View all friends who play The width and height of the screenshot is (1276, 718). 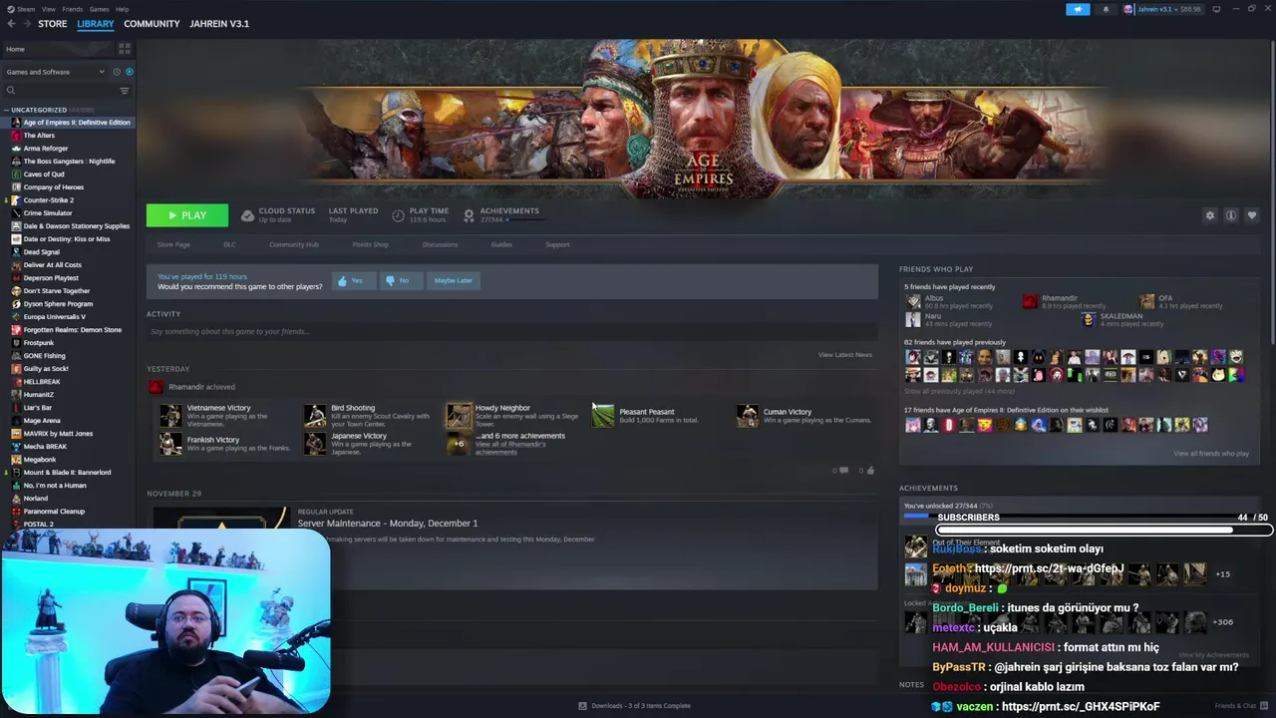click(1211, 454)
